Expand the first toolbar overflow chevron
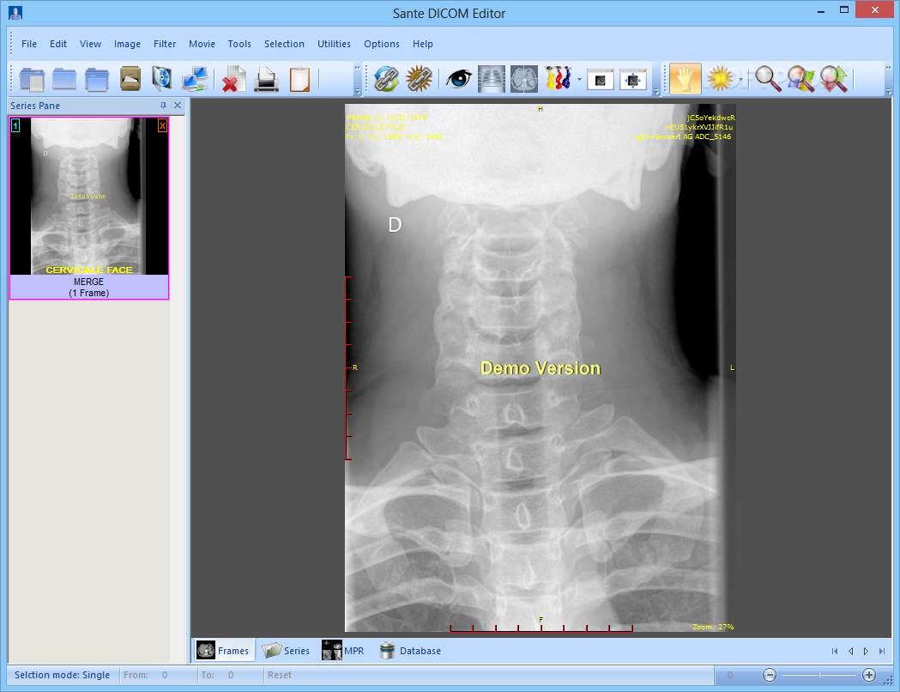This screenshot has height=692, width=900. 358,68
